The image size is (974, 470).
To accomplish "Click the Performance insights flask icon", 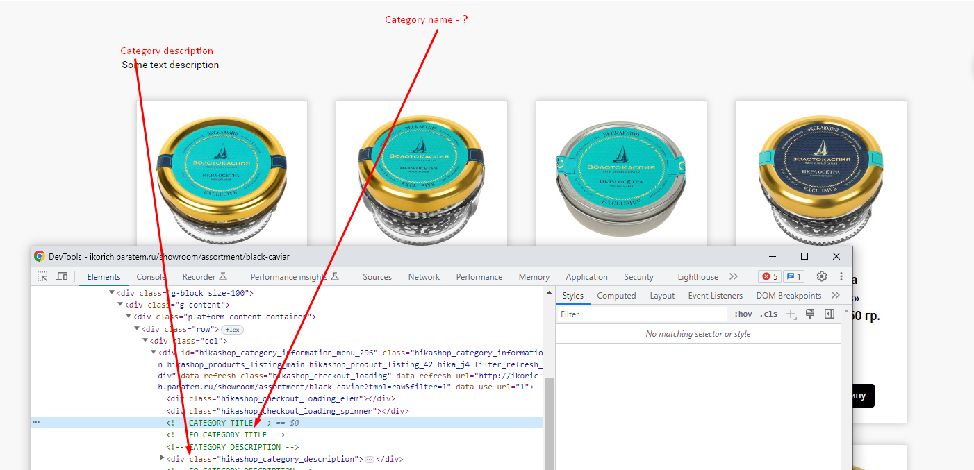I will point(334,276).
